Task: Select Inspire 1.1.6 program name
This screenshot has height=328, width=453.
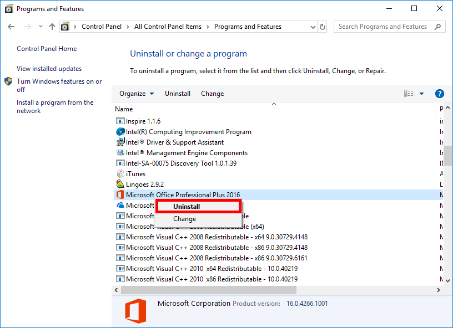Action: pos(143,121)
